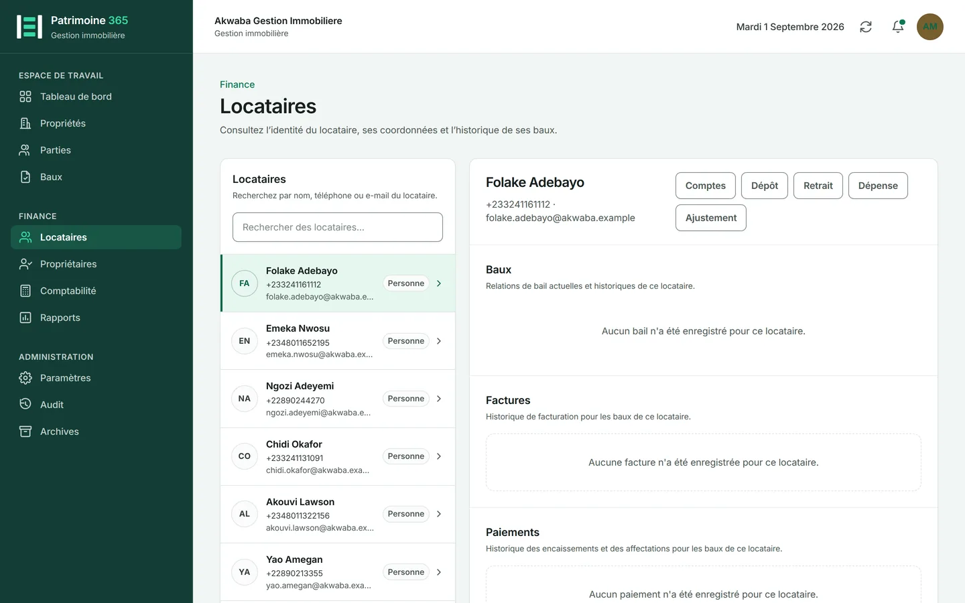Viewport: 965px width, 603px height.
Task: Click the refresh sync icon
Action: pos(866,27)
